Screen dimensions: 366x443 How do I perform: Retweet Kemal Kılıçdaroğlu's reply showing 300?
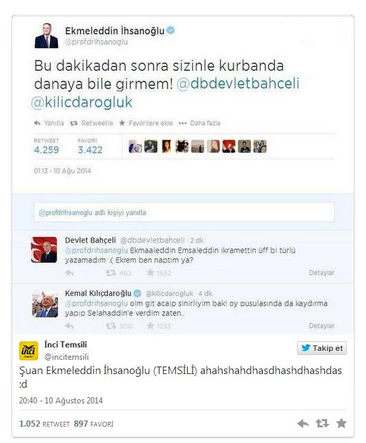[x=119, y=326]
